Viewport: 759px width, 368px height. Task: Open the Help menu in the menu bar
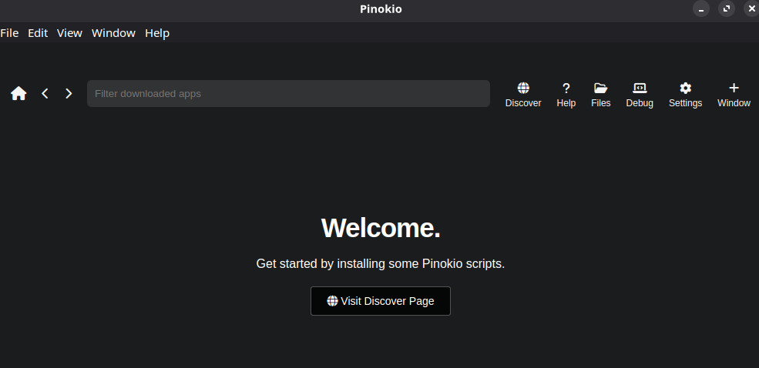tap(157, 33)
